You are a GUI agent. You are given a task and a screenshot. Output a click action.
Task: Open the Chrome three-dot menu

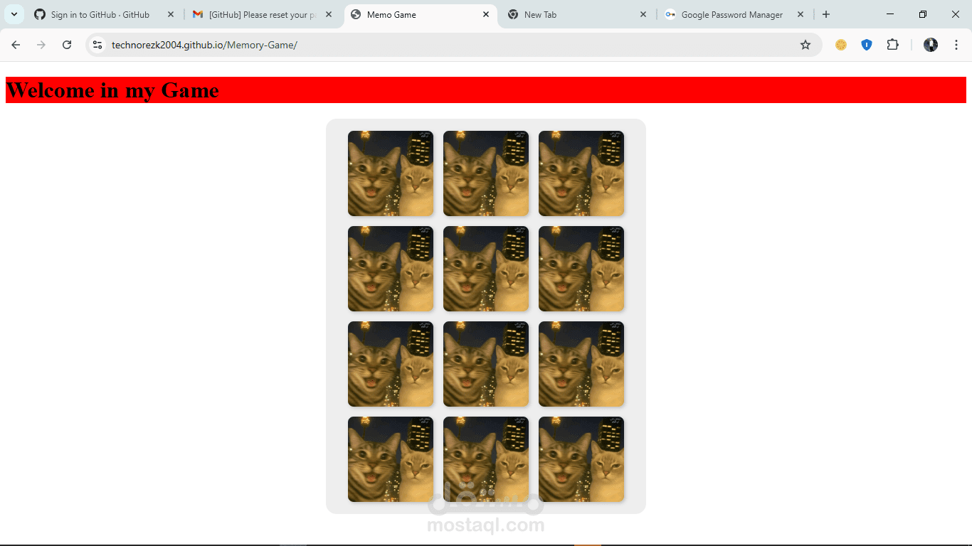(956, 44)
